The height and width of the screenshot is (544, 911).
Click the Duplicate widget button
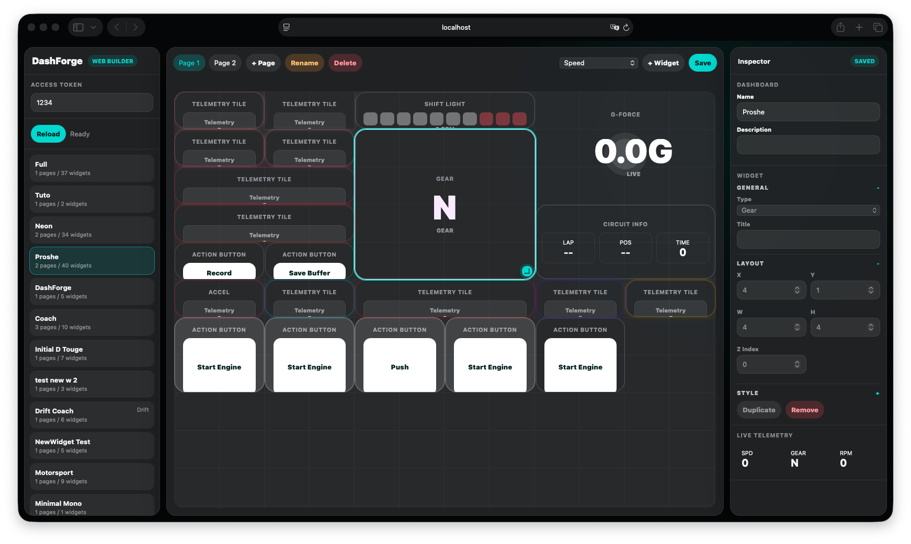pyautogui.click(x=759, y=410)
